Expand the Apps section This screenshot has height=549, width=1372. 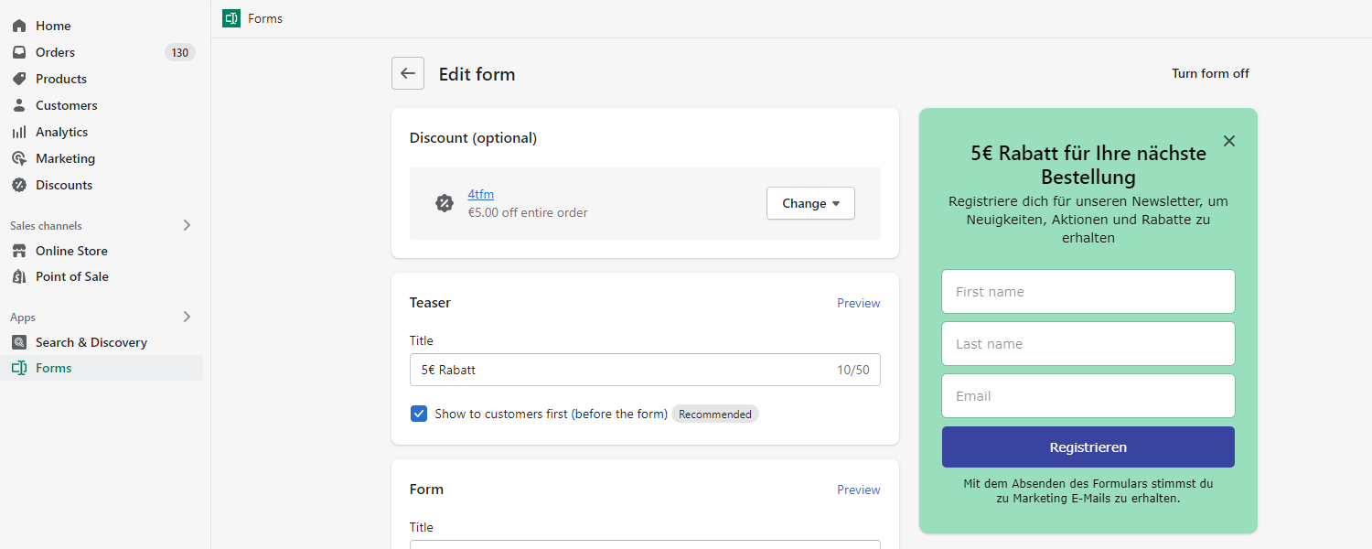pos(186,317)
